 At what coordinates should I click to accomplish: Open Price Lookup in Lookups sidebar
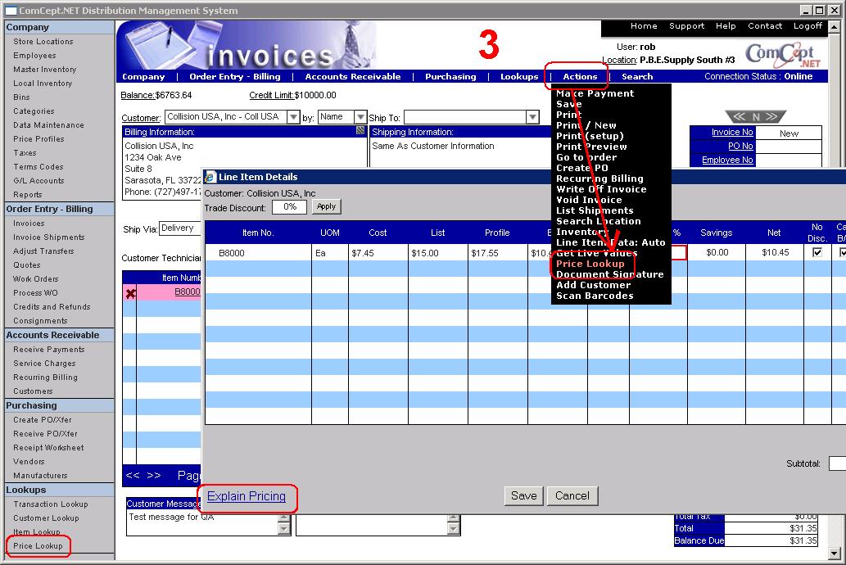(x=38, y=545)
